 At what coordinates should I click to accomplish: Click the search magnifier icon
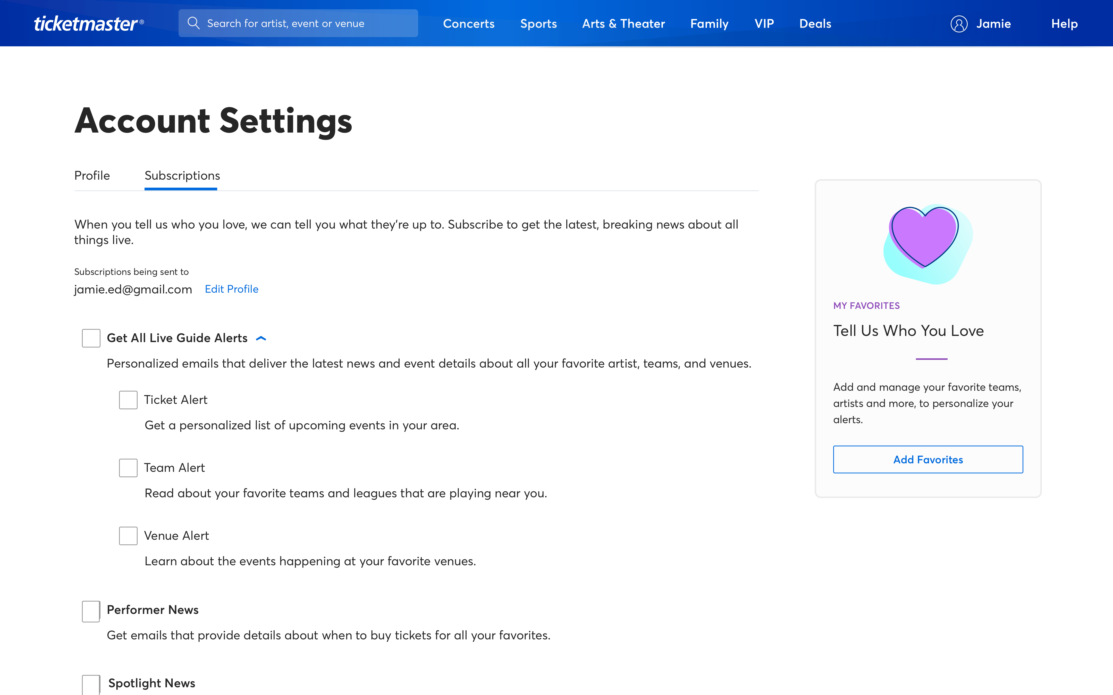[194, 23]
